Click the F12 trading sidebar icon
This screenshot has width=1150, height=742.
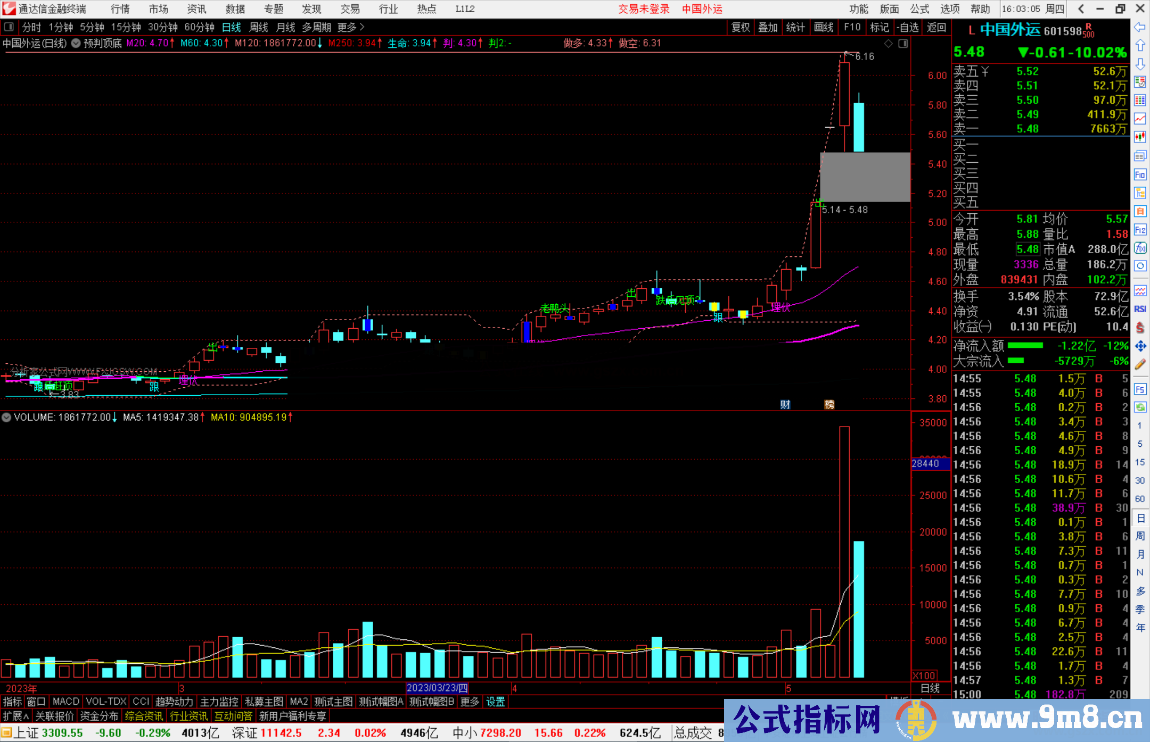coord(1140,230)
